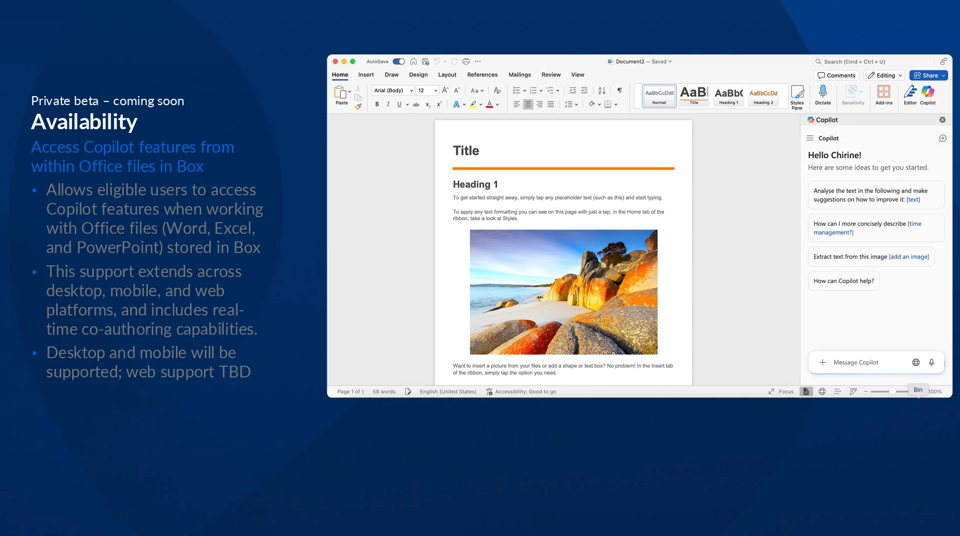Toggle show paragraph marks
Image resolution: width=960 pixels, height=536 pixels.
[619, 90]
